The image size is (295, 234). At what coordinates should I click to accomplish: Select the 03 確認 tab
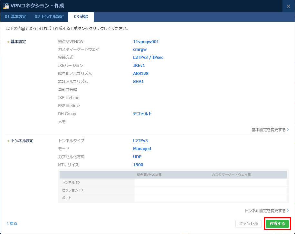click(80, 17)
